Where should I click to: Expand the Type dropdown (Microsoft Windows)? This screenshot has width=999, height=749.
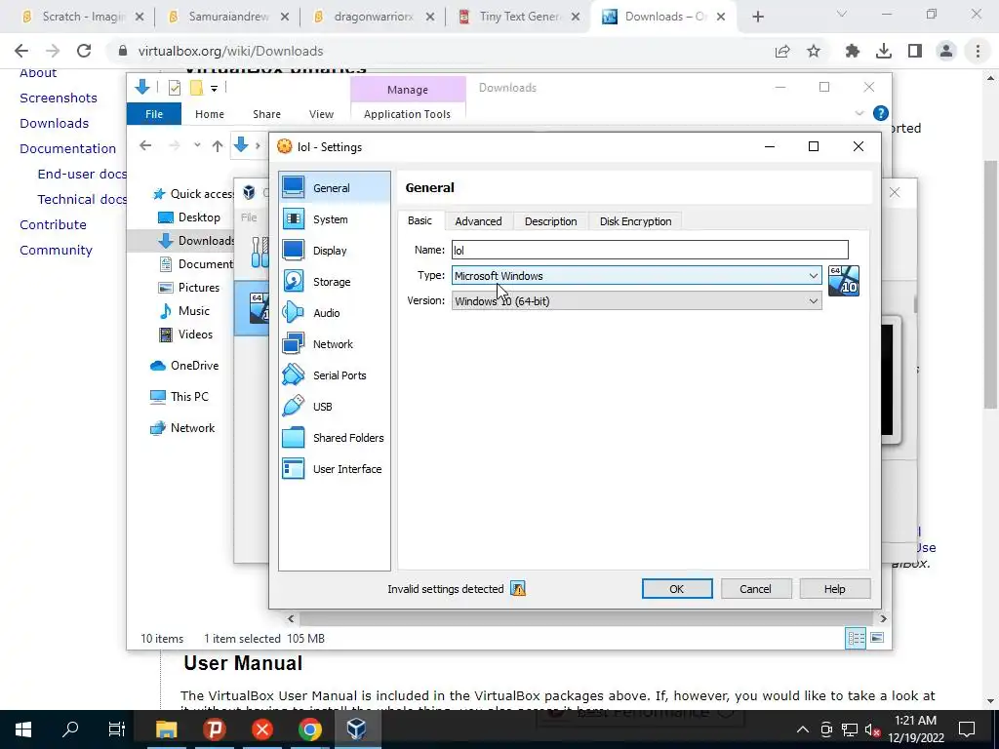point(814,276)
